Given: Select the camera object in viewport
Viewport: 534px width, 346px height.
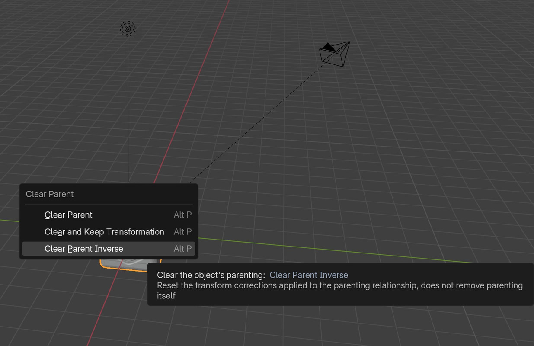Looking at the screenshot, I should (335, 54).
